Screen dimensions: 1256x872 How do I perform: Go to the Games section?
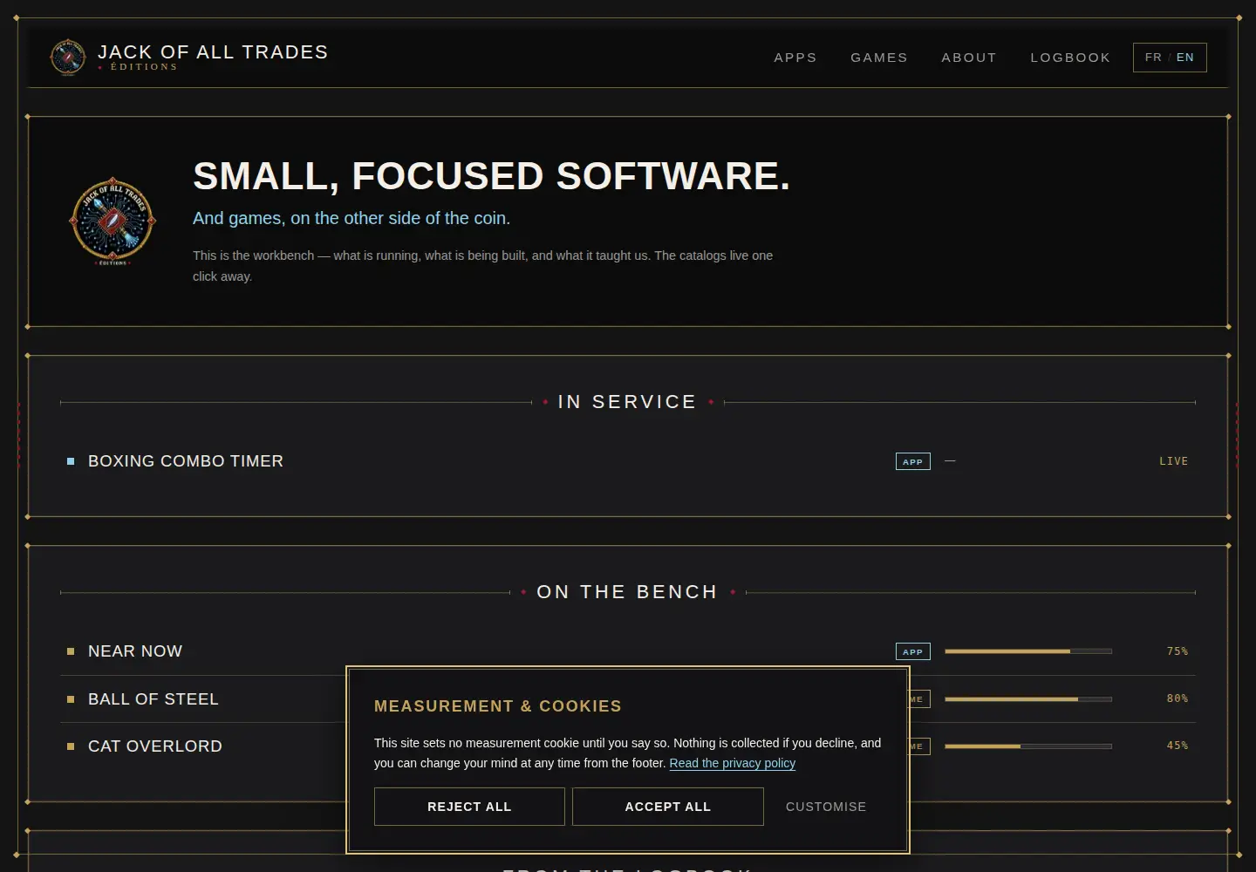(879, 58)
